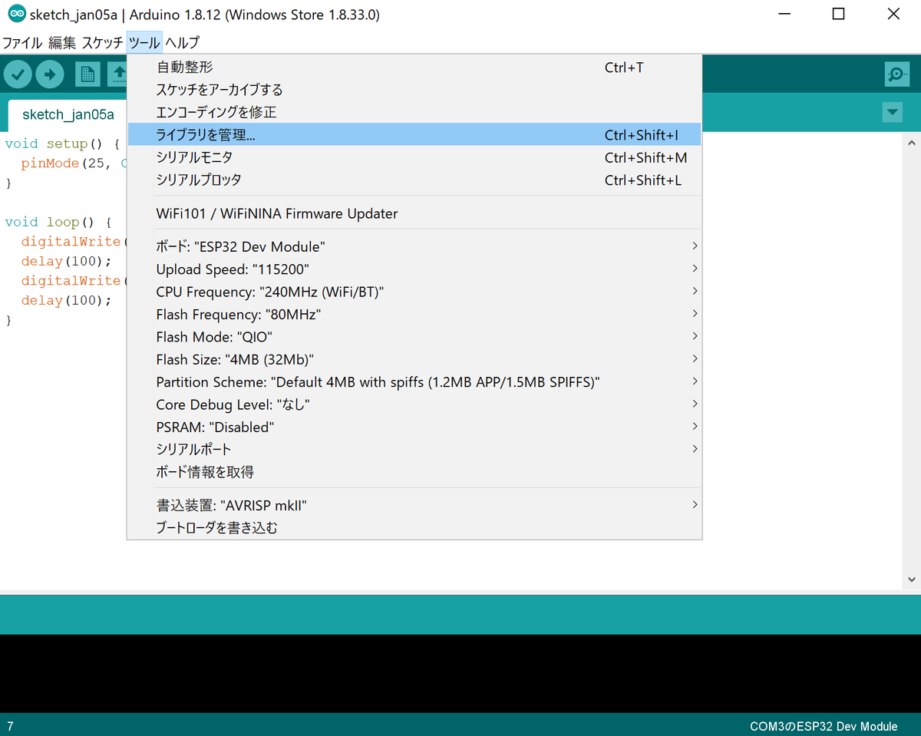Click the first delay(100); line
Screen dimensions: 921x736
coord(66,261)
